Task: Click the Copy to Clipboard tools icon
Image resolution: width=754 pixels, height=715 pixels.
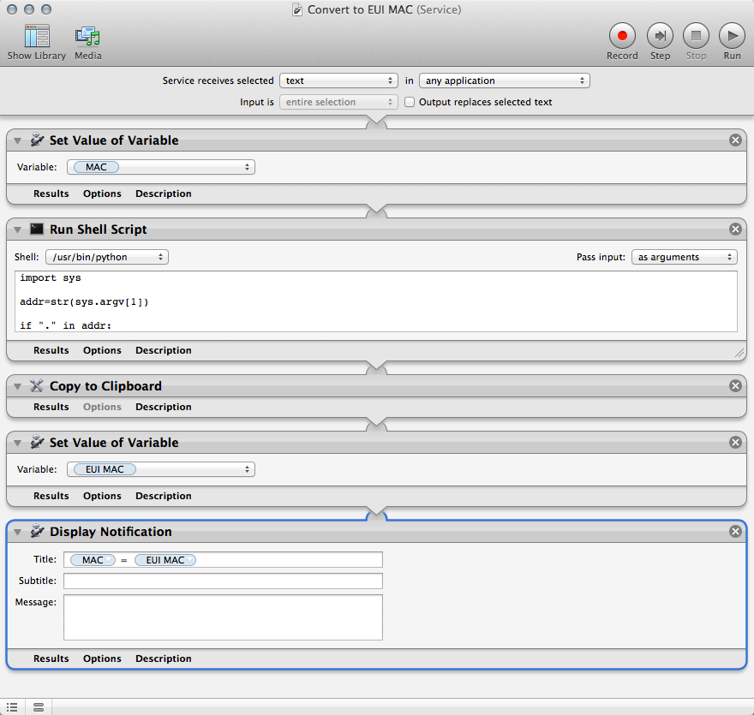Action: coord(37,385)
